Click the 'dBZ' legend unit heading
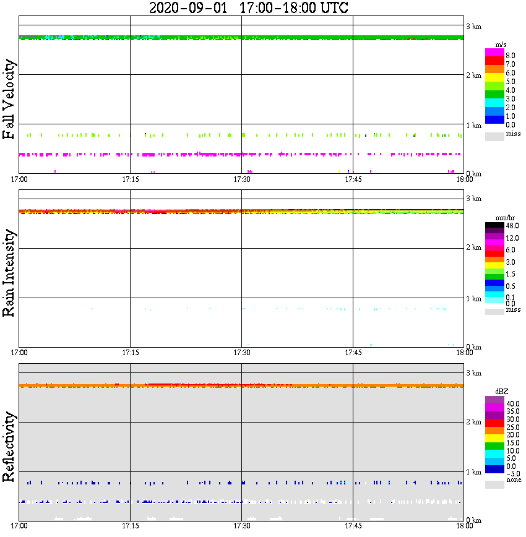 pos(501,392)
